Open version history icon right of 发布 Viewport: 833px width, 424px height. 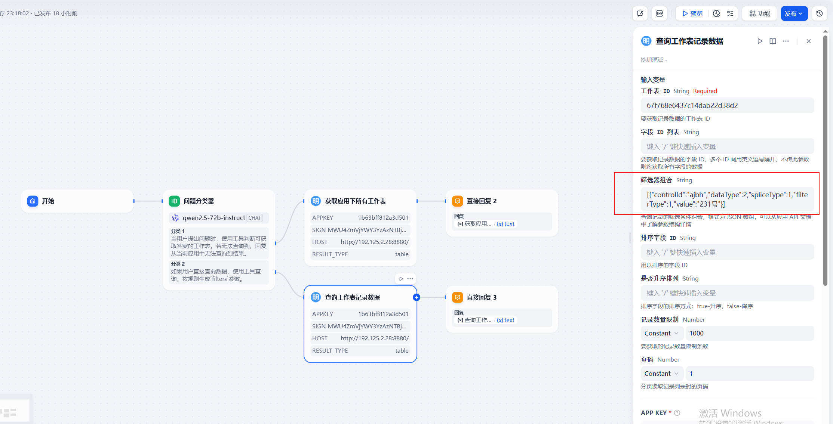click(x=819, y=13)
